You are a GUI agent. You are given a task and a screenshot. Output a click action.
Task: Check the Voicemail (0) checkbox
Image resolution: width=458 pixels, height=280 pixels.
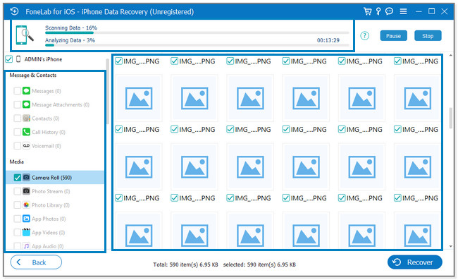[17, 146]
